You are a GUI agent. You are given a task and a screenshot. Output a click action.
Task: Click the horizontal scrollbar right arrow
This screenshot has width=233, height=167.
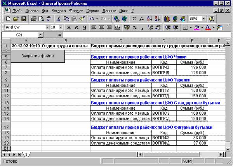221,155
